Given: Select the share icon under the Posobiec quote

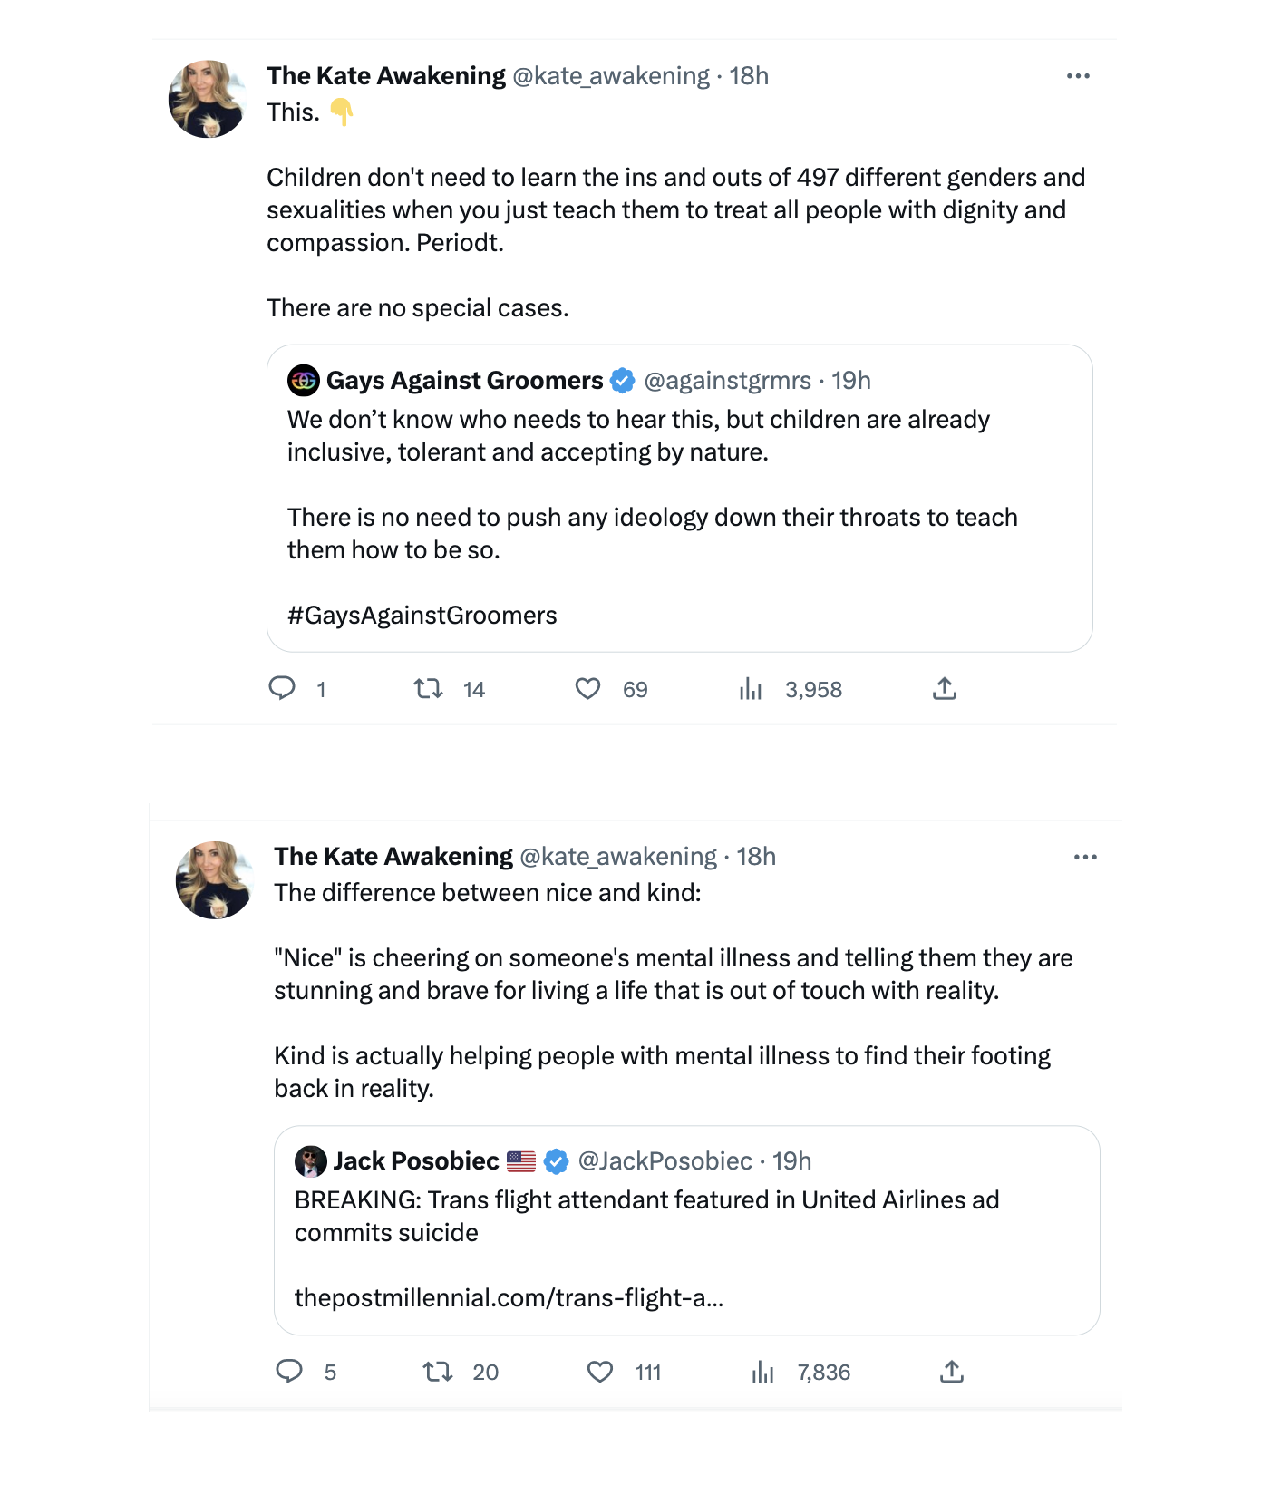Looking at the screenshot, I should tap(954, 1372).
